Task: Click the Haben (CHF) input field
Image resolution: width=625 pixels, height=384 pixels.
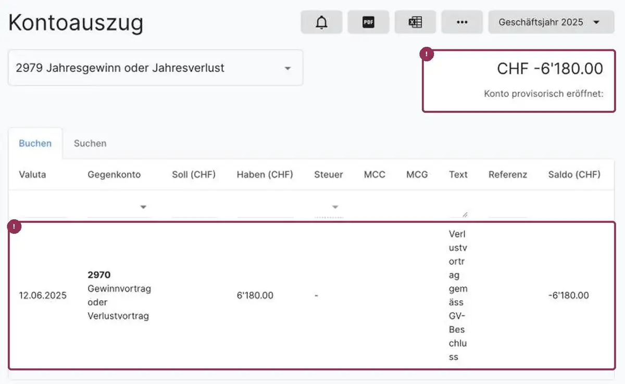Action: coord(265,208)
